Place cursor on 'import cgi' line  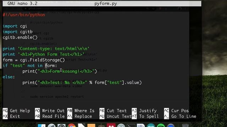point(15,26)
